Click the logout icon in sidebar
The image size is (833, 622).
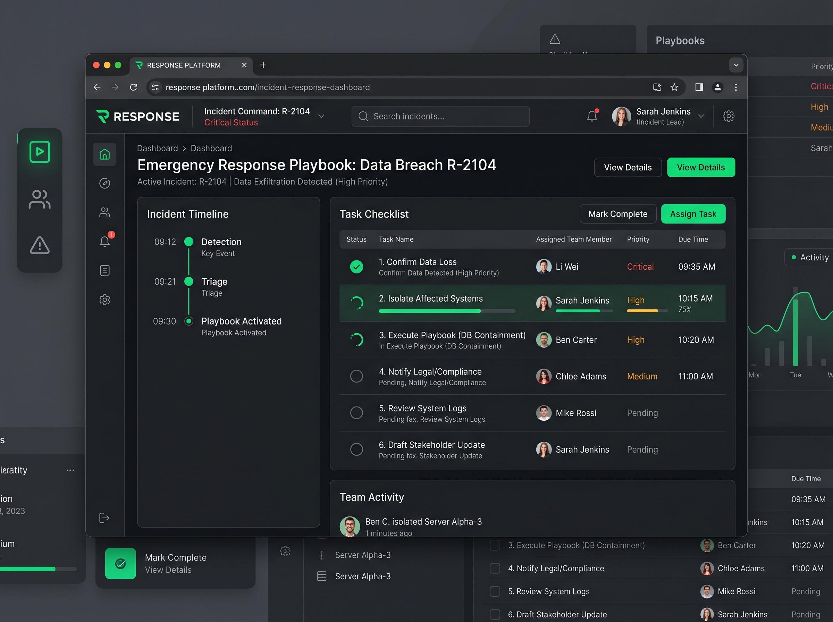click(104, 518)
